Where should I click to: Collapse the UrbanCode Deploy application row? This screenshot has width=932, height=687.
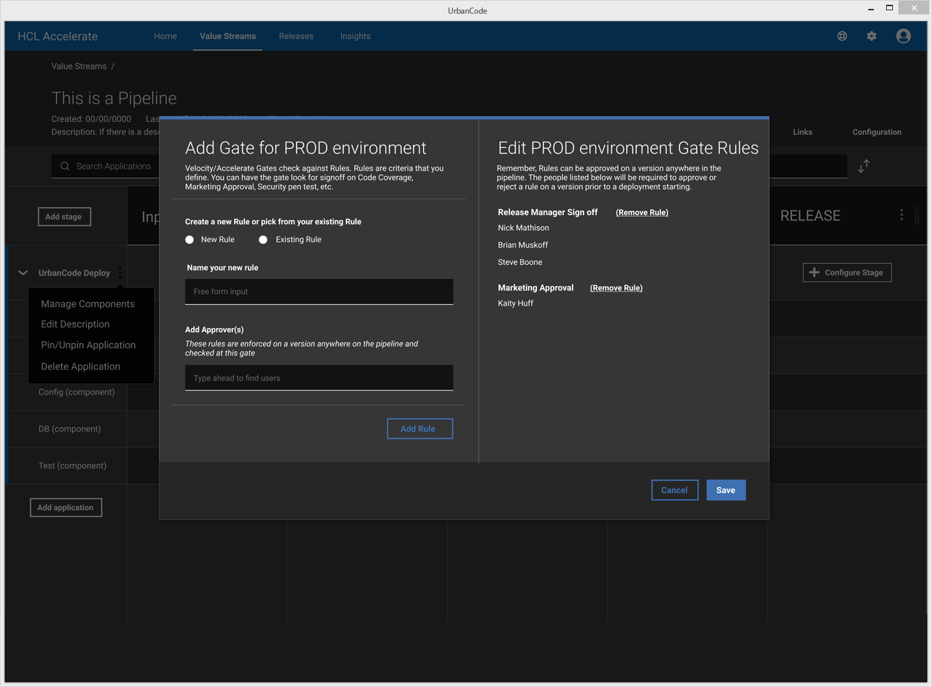[x=23, y=273]
